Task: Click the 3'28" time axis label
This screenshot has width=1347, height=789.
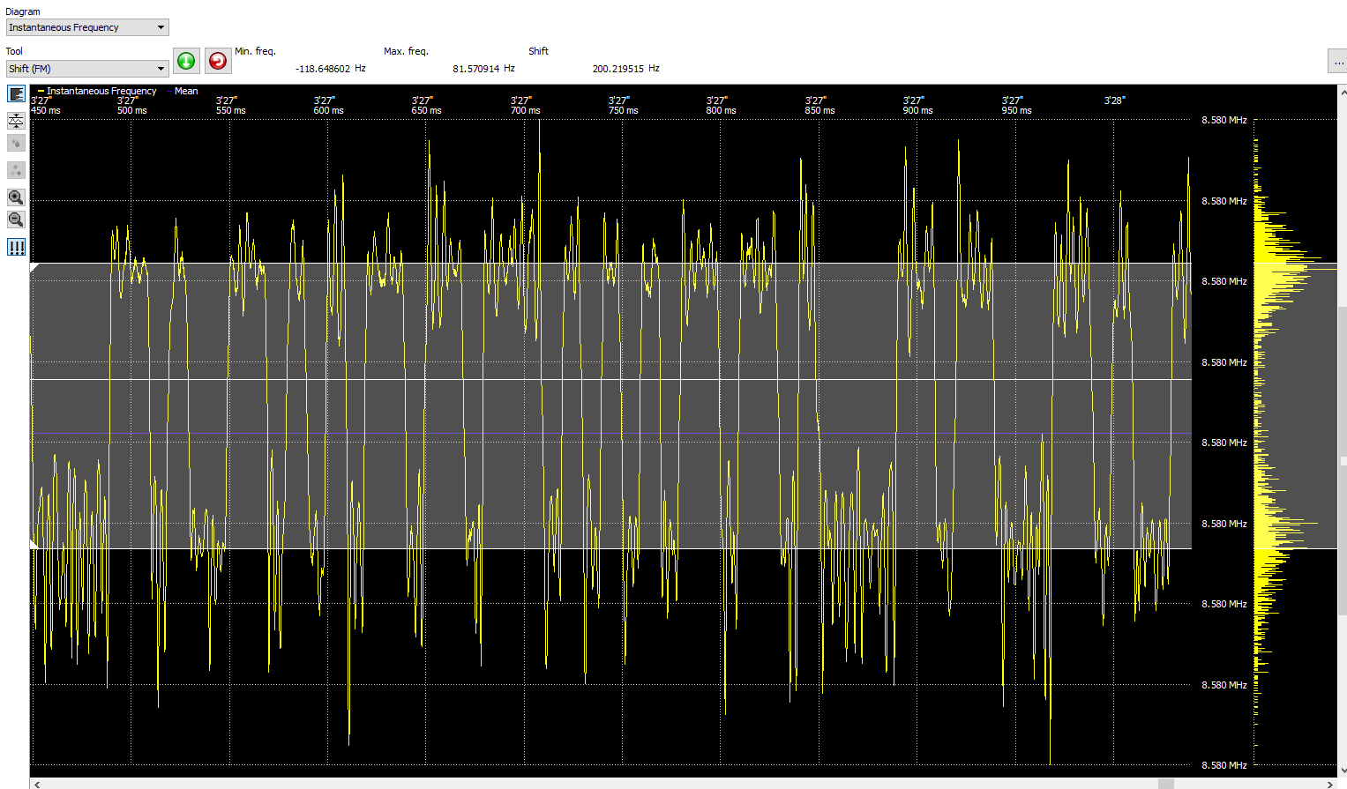Action: pos(1115,100)
